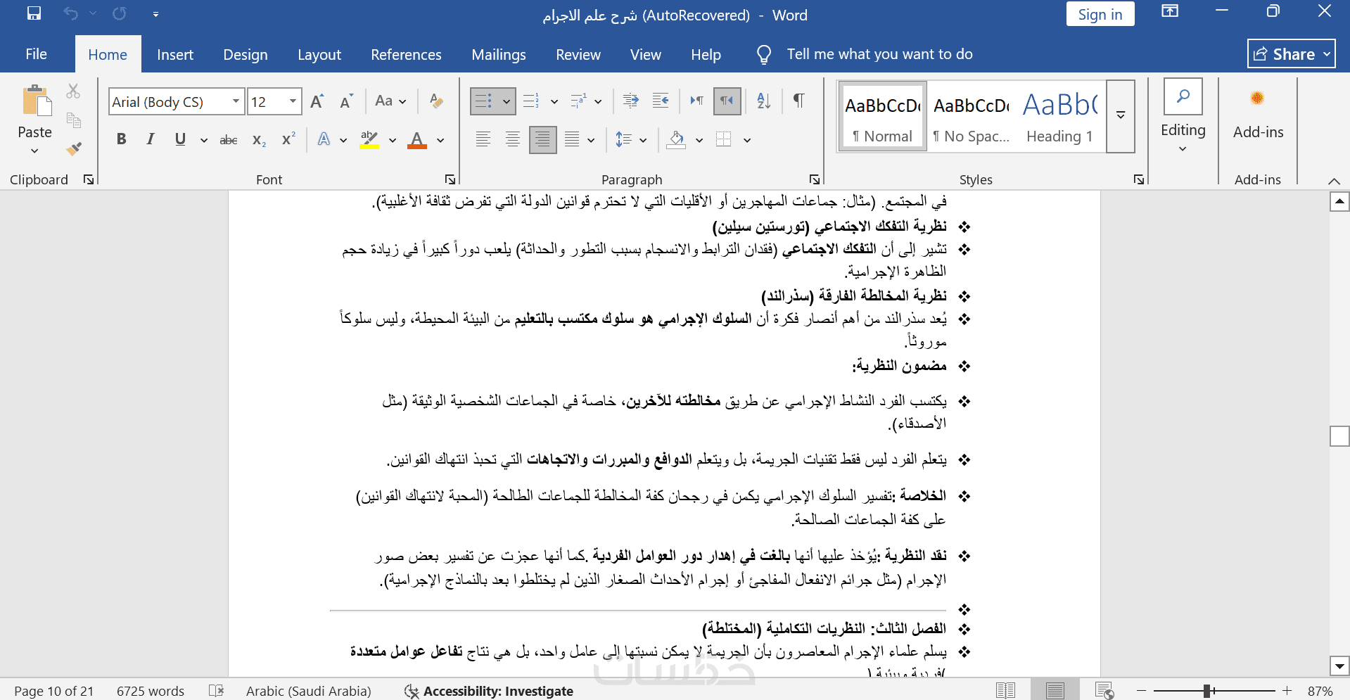
Task: Toggle Print Layout view
Action: (1055, 691)
